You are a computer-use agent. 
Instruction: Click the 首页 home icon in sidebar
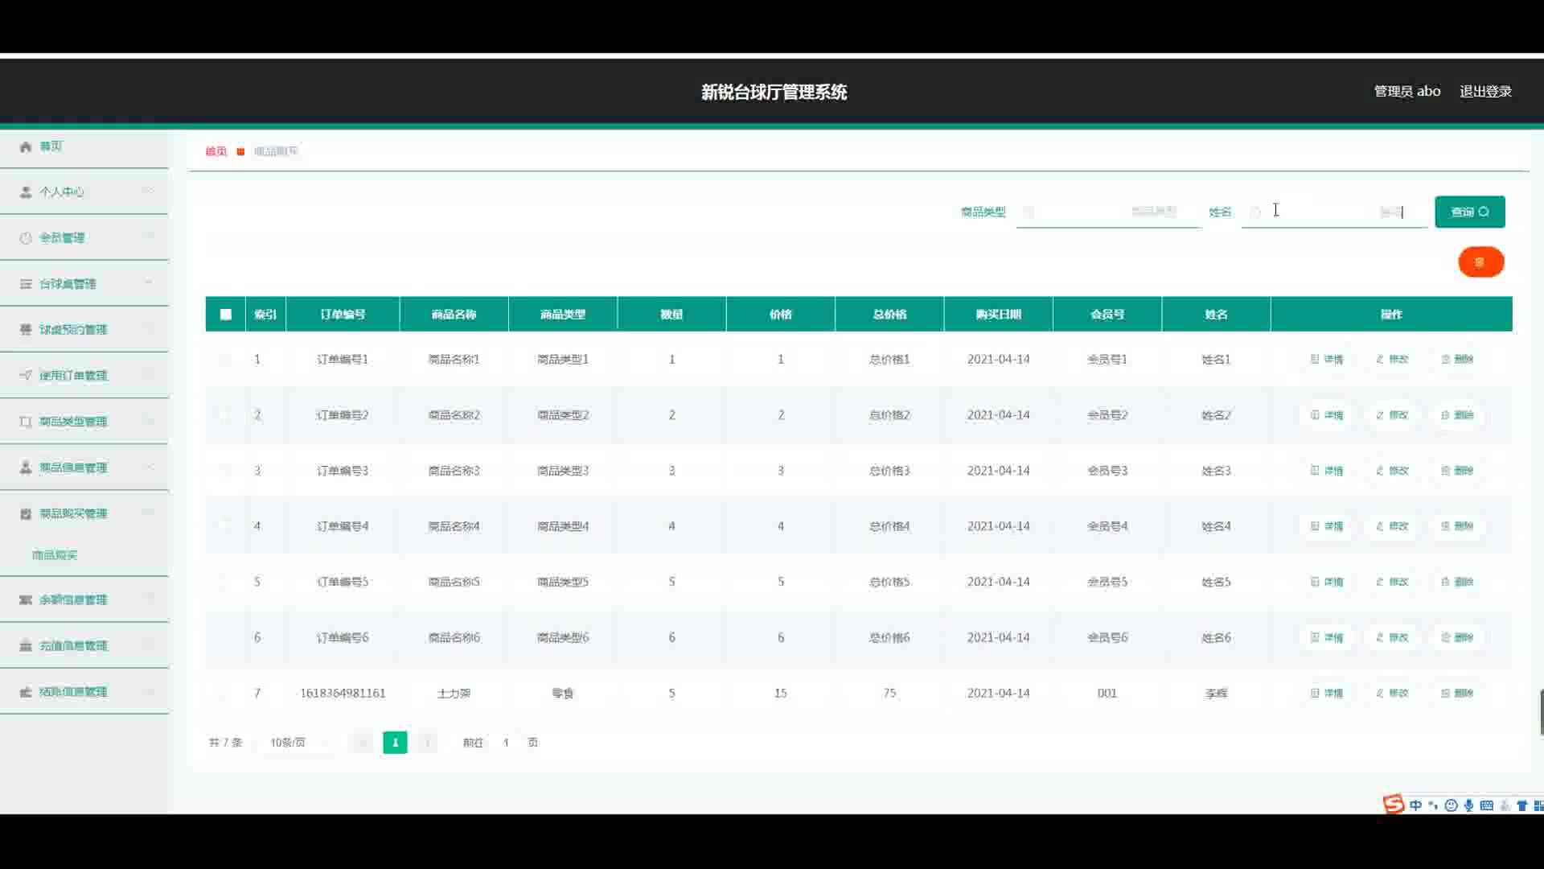(x=26, y=146)
